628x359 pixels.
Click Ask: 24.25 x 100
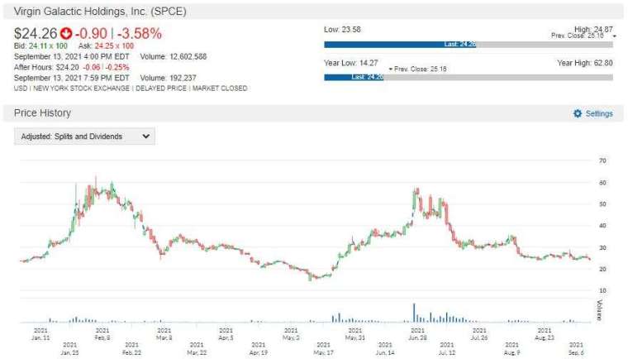(x=106, y=45)
